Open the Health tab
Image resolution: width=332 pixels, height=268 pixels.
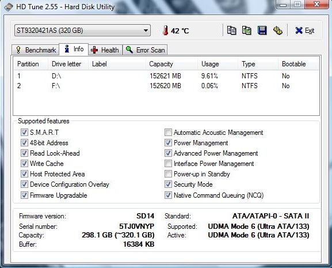pos(105,50)
